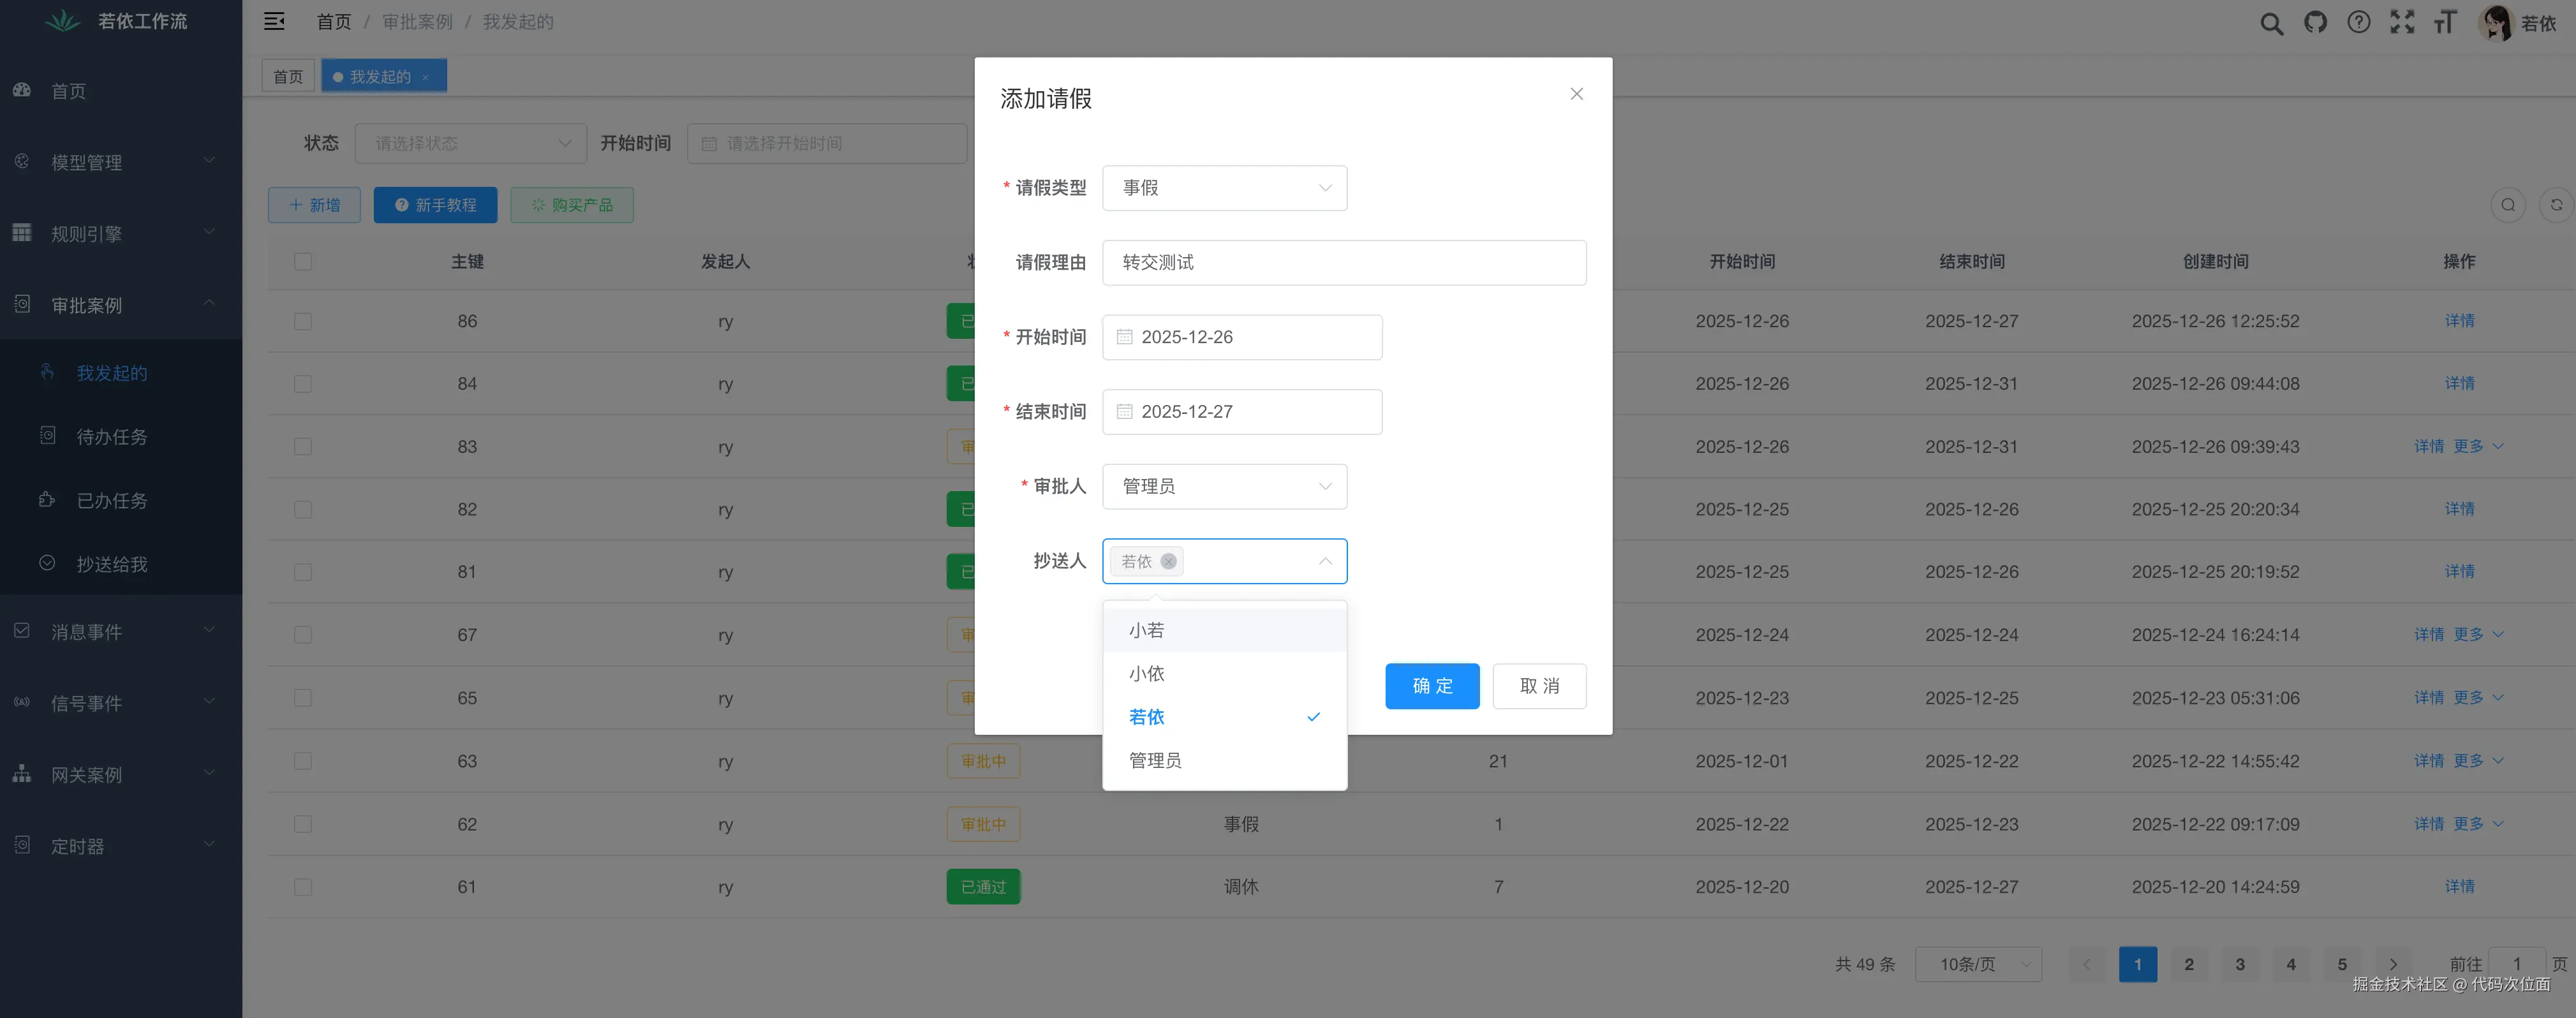
Task: Click the 确定 button
Action: (x=1431, y=686)
